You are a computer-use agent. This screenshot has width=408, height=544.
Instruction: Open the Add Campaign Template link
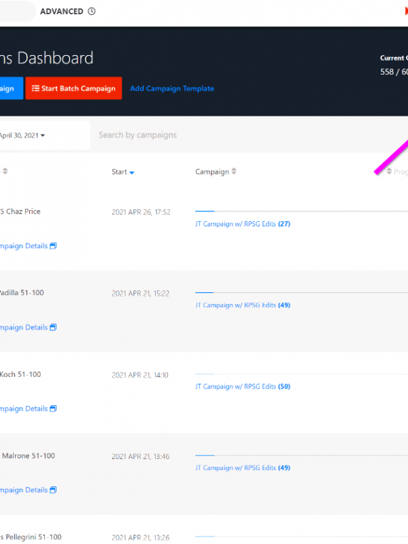point(172,88)
